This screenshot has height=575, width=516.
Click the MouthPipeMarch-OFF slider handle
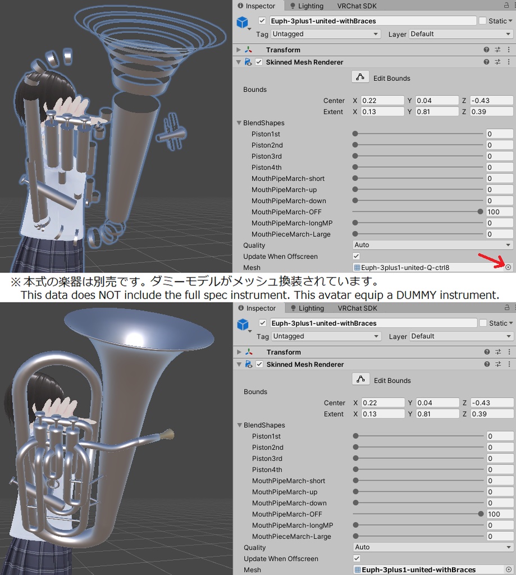(x=480, y=212)
